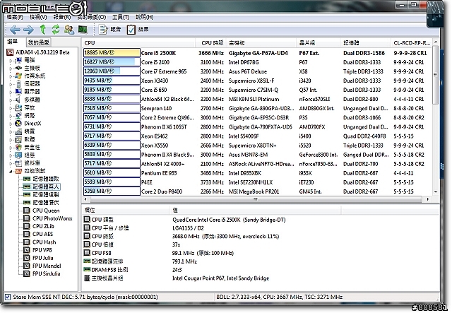
Task: Sort by the CPU 時脈 column header
Action: point(212,42)
